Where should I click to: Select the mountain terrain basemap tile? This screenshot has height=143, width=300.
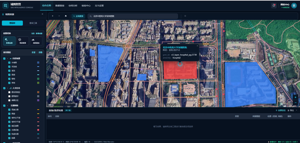(36, 41)
